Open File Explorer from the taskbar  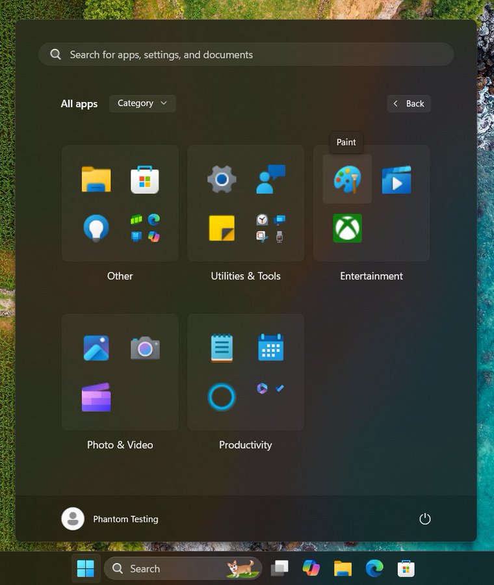(343, 568)
